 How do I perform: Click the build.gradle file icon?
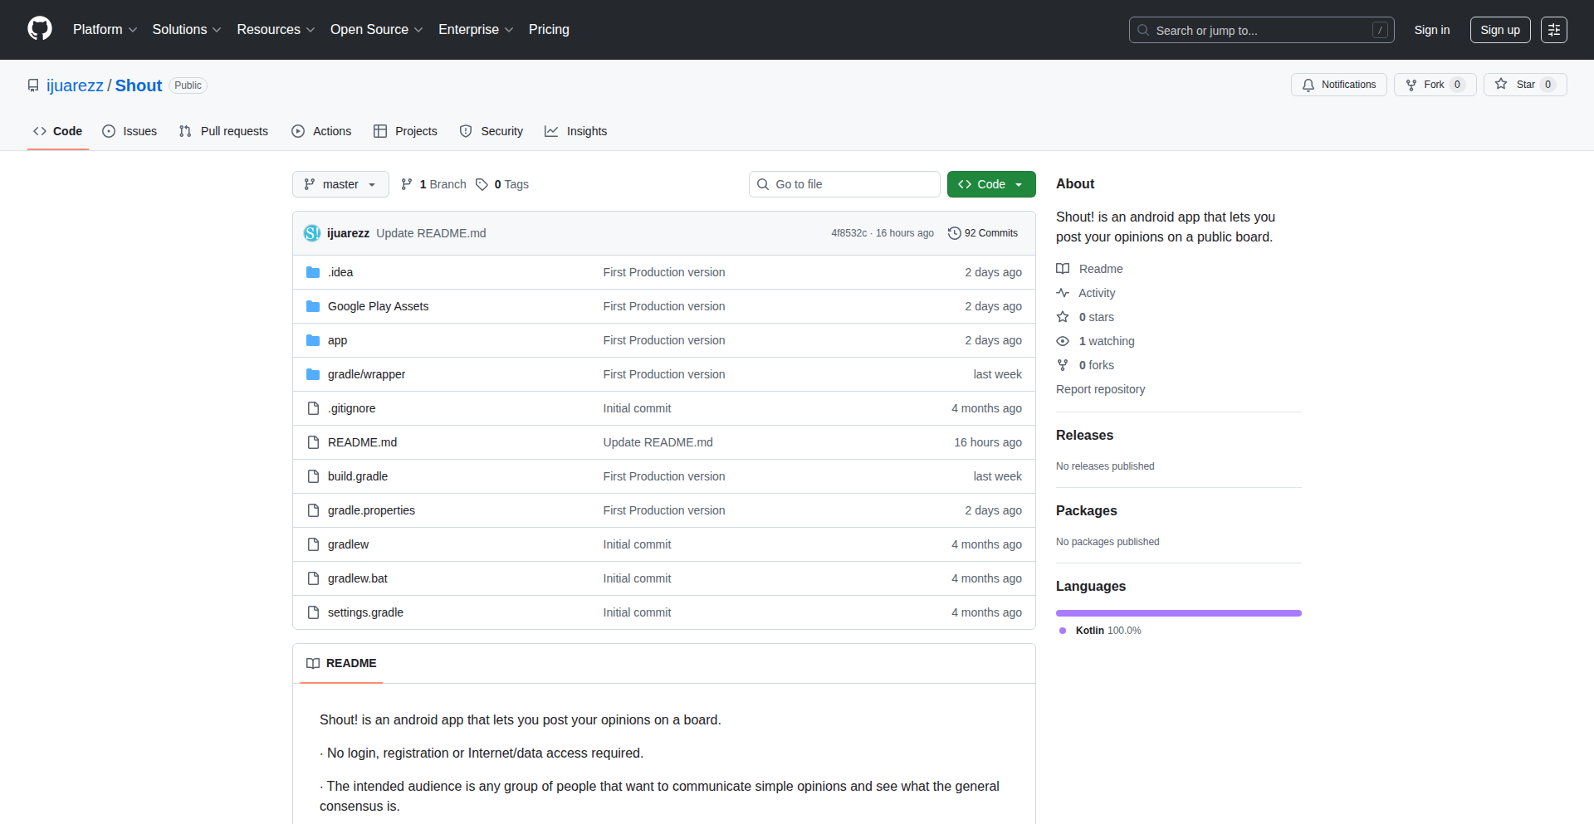[x=313, y=476]
